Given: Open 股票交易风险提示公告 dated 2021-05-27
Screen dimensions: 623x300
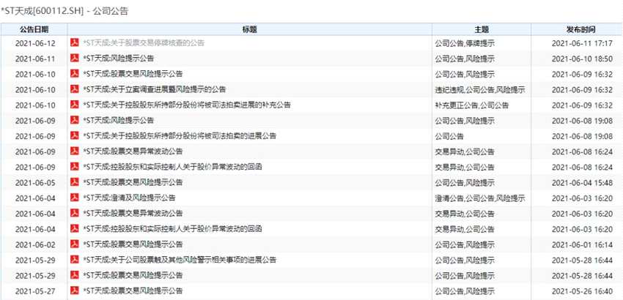Looking at the screenshot, I should click(x=133, y=290).
